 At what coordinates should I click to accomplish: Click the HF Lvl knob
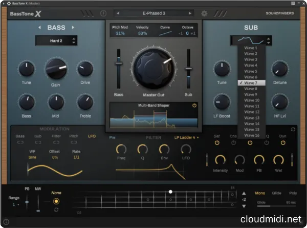(280, 102)
